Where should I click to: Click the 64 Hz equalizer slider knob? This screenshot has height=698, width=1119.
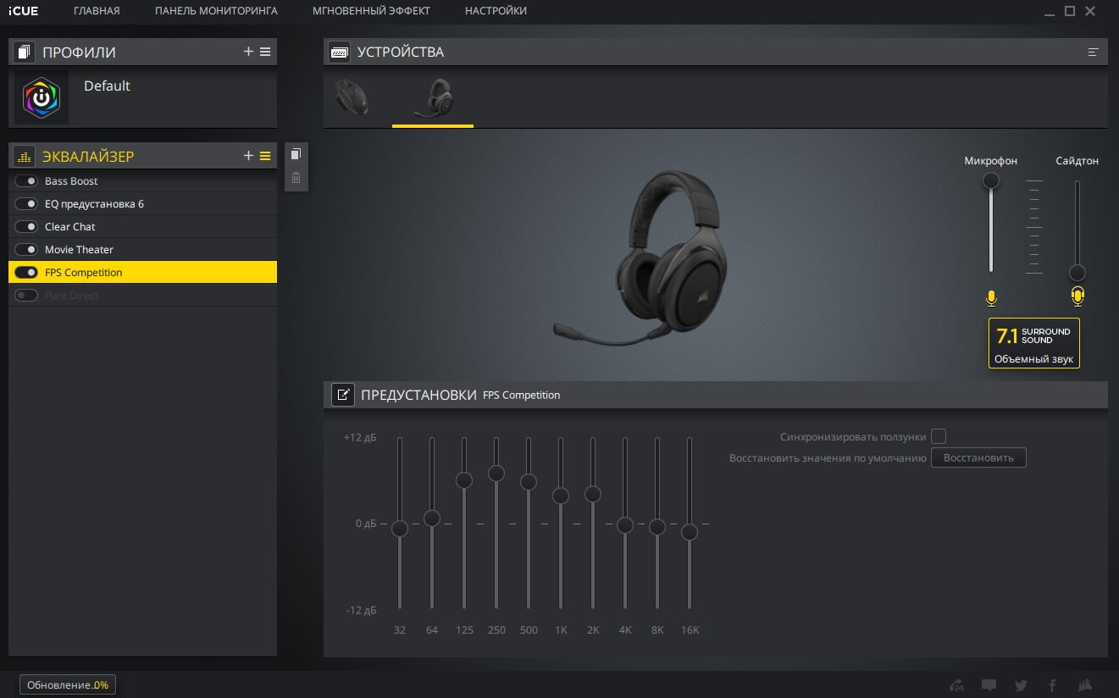coord(432,518)
